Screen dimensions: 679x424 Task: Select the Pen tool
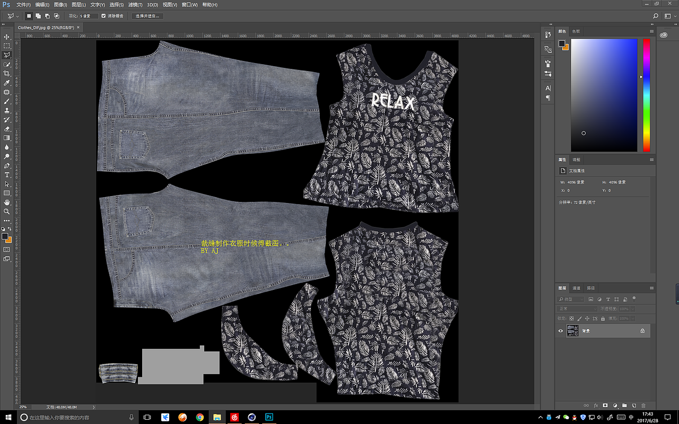7,166
